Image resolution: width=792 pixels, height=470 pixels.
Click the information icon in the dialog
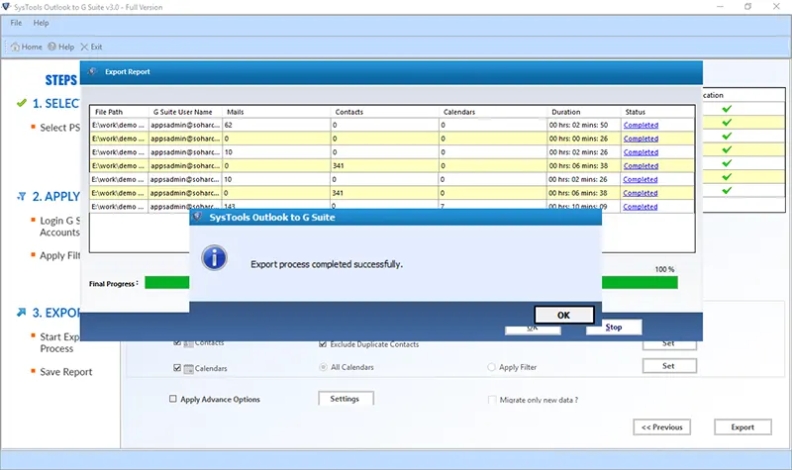pyautogui.click(x=214, y=258)
